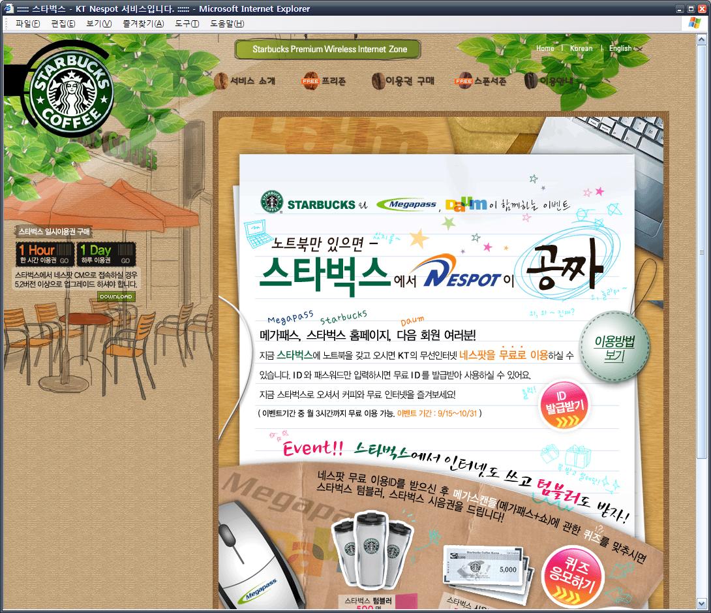Viewport: 711px width, 613px height.
Task: Switch language to English
Action: click(620, 48)
